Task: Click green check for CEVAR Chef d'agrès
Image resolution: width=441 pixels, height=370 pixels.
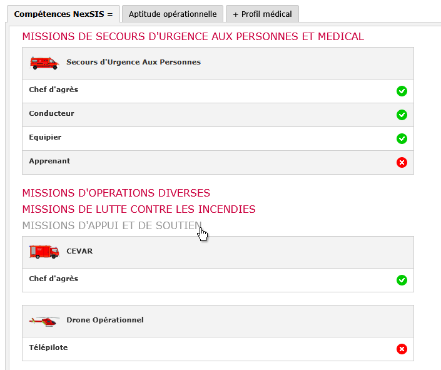Action: 402,280
